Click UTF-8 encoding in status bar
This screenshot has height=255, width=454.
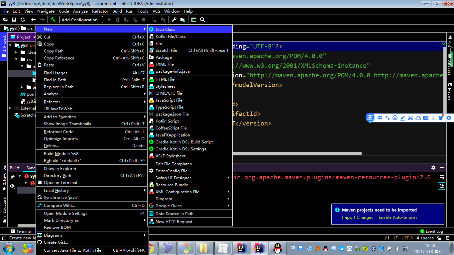407,238
